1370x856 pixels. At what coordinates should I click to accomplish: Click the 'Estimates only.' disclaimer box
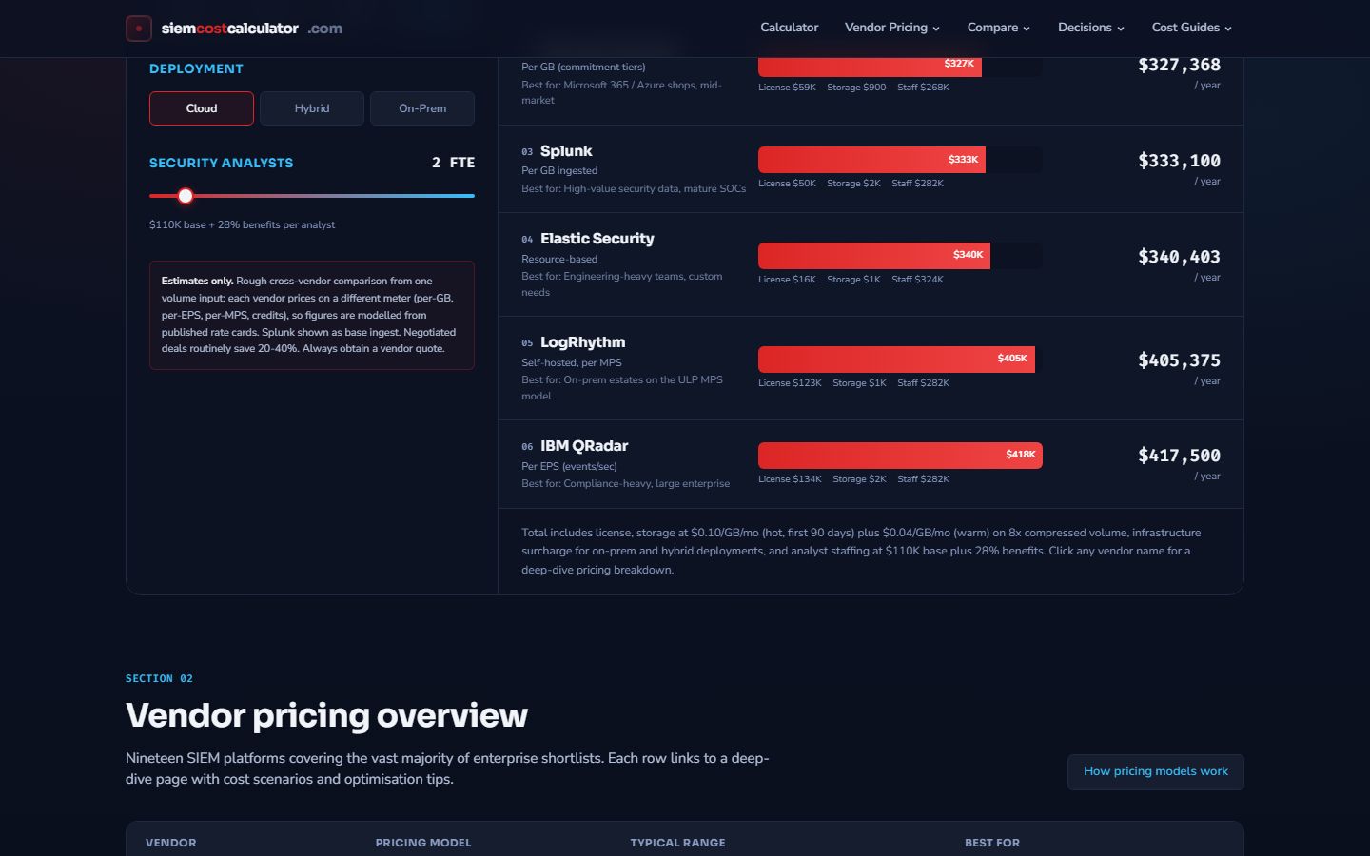(x=312, y=315)
